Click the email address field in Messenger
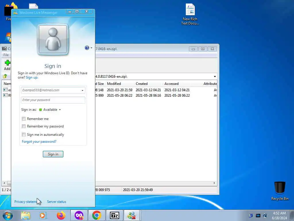This screenshot has height=221, width=294. (51, 90)
